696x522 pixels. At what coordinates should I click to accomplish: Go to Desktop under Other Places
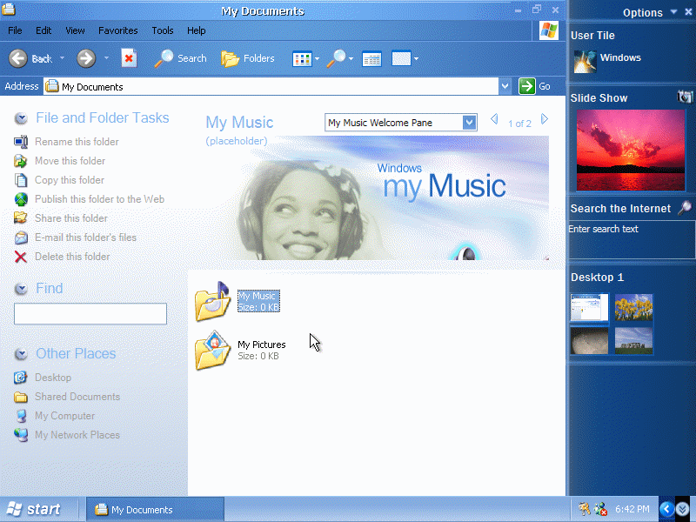click(53, 378)
